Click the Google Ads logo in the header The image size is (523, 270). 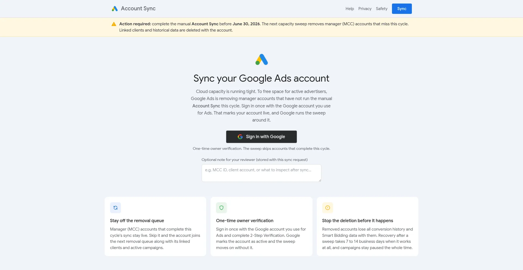tap(115, 9)
